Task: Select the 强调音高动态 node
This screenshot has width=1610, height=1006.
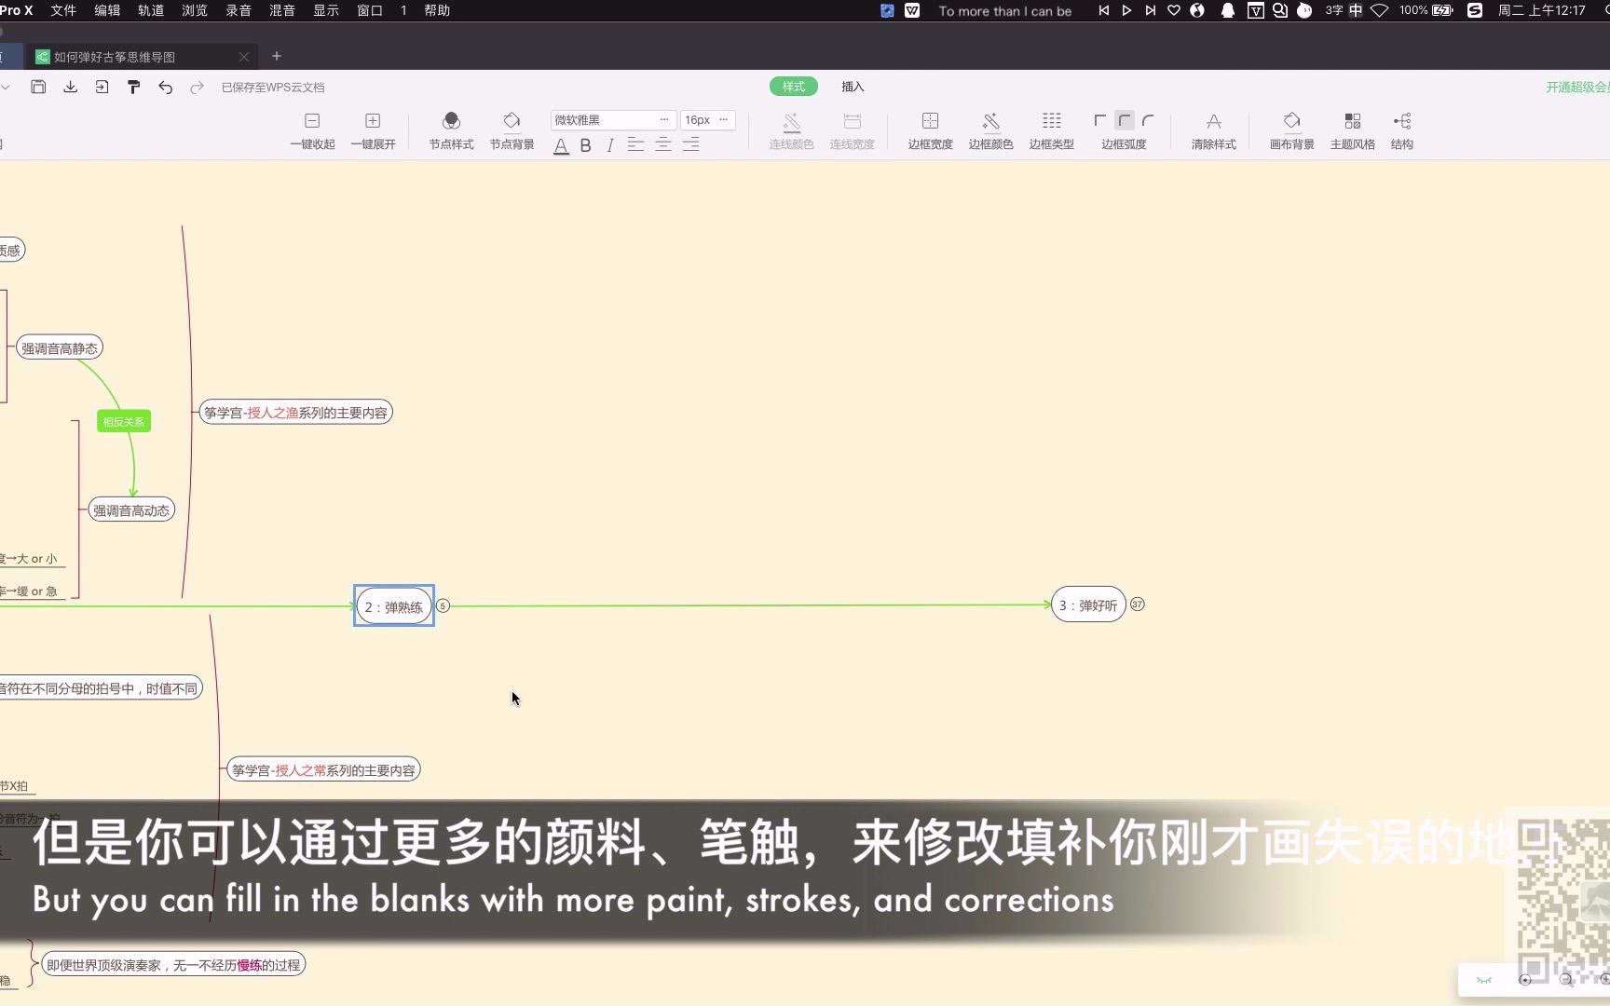Action: [131, 510]
